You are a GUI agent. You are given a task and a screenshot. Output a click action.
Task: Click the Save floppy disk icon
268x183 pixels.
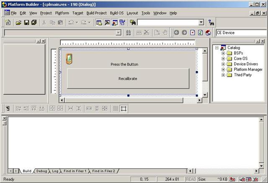click(x=26, y=22)
